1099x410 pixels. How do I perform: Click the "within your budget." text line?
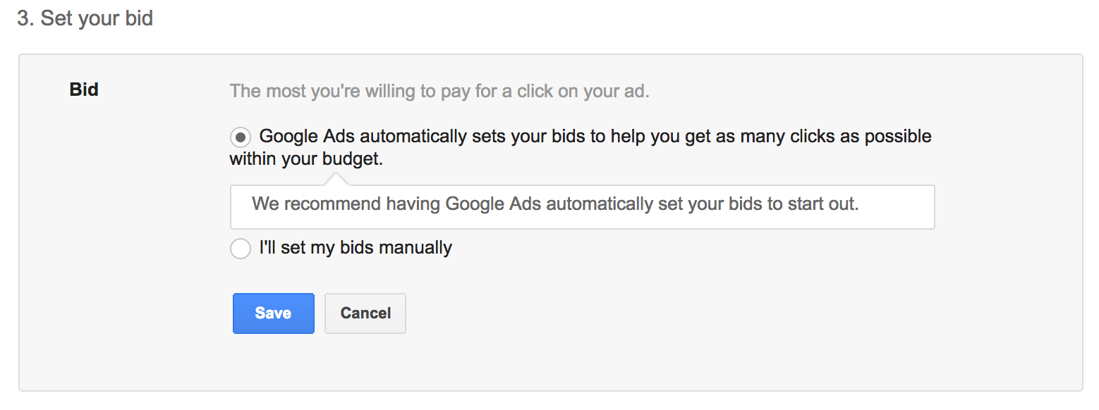306,159
